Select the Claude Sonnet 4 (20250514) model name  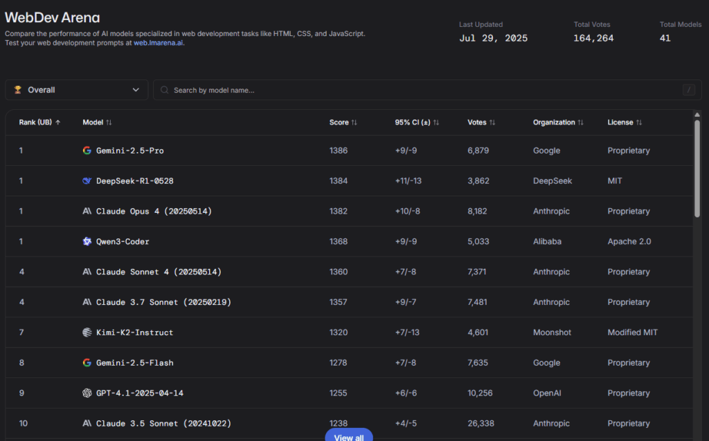coord(159,272)
